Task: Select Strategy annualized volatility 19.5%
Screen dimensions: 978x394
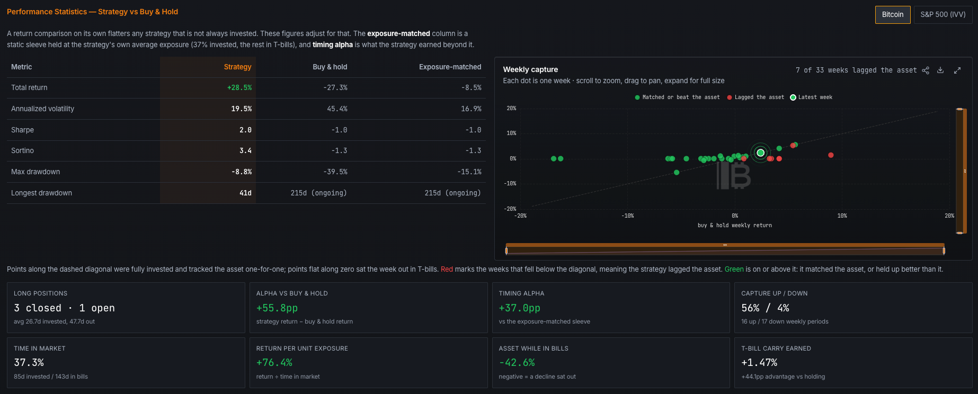Action: coord(242,109)
